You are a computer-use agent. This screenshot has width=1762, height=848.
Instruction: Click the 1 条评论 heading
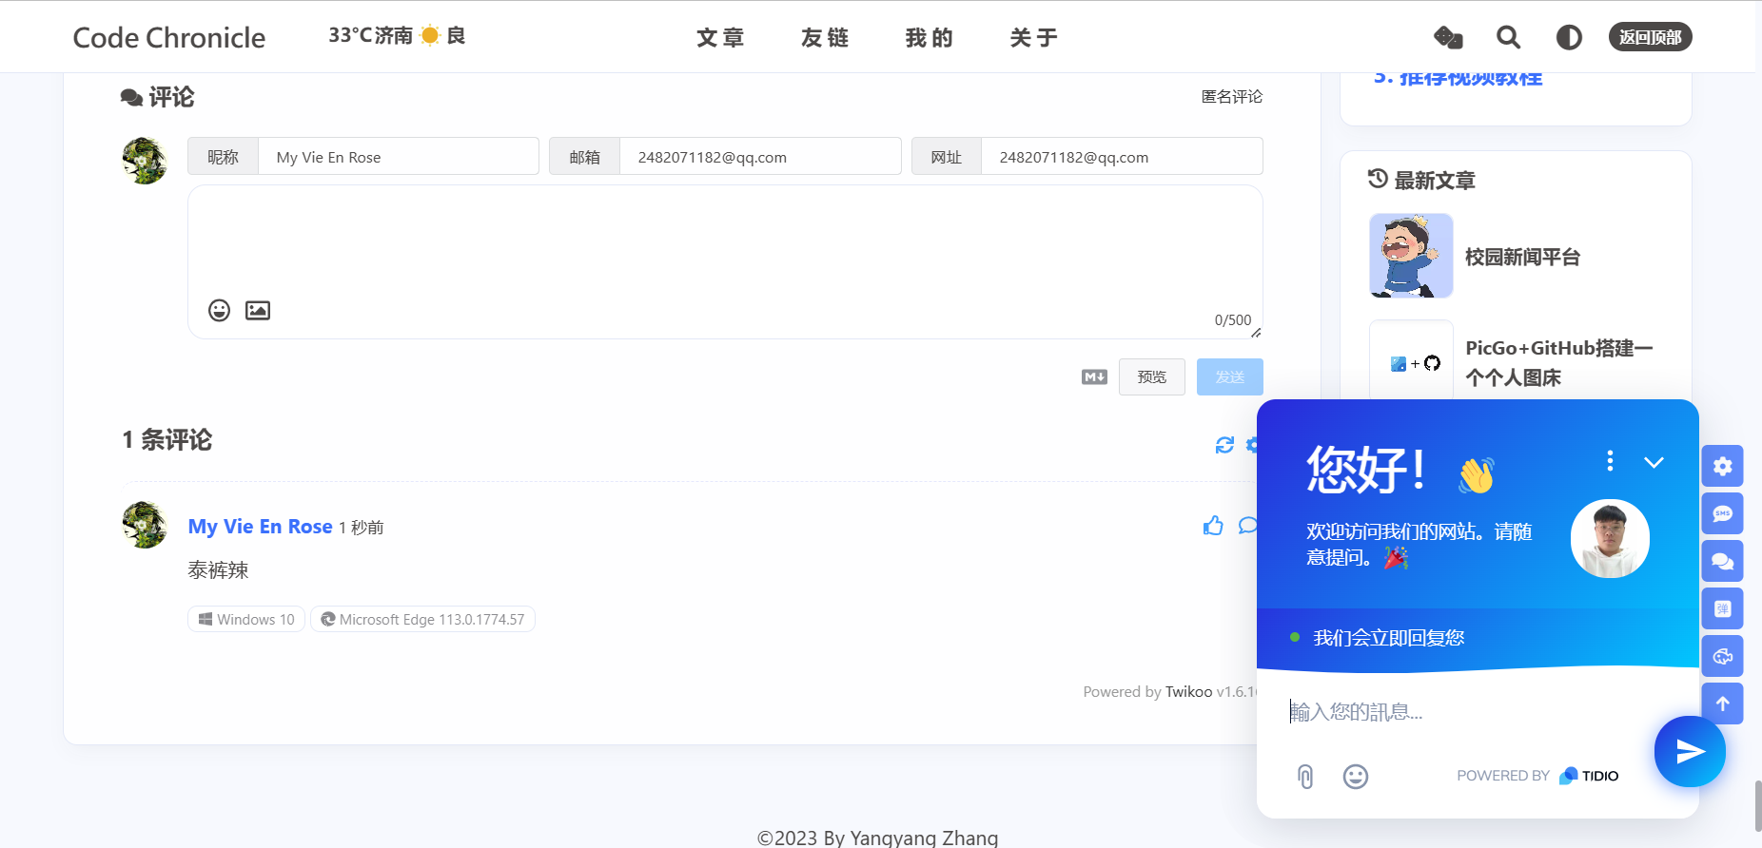(167, 439)
